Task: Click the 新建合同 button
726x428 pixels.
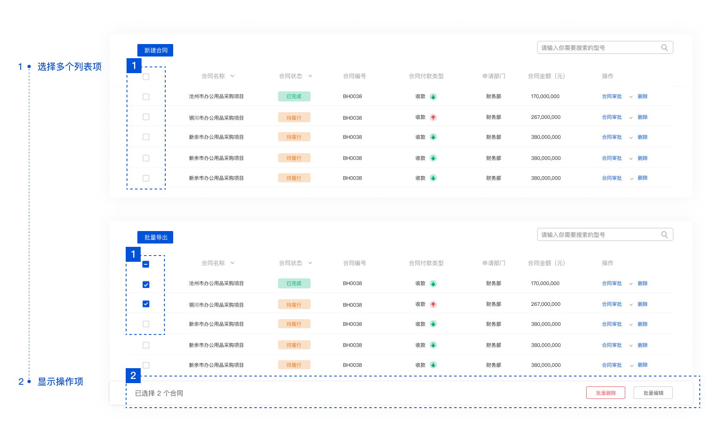Action: coord(155,50)
